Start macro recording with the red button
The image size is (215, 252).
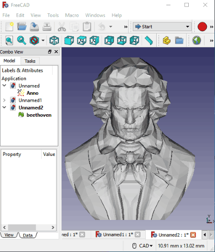click(x=202, y=26)
